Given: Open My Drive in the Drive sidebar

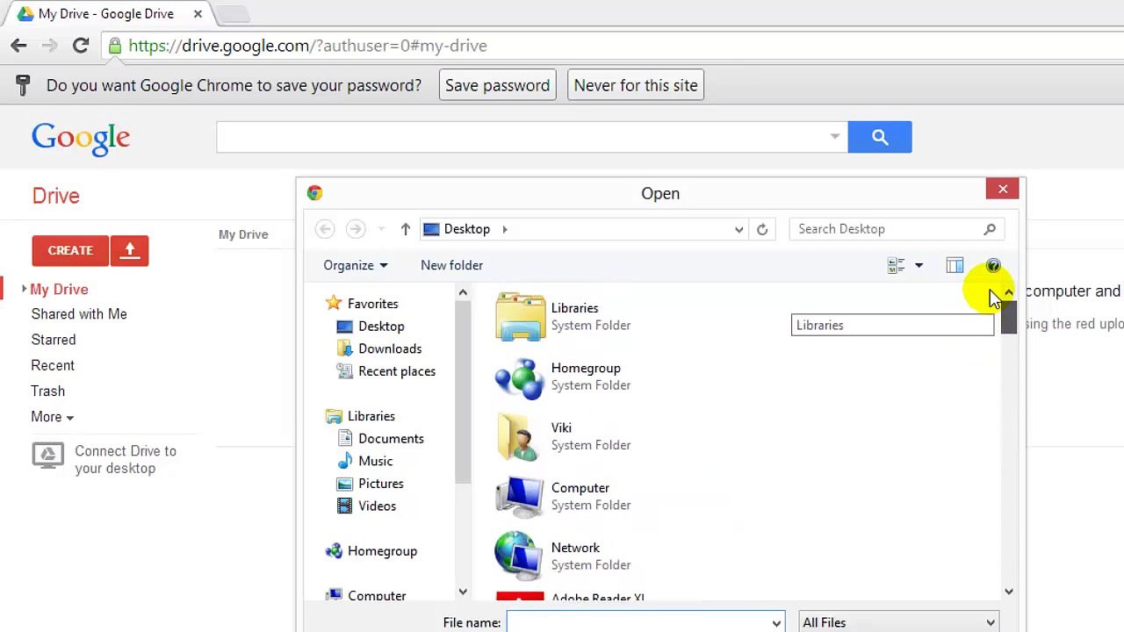Looking at the screenshot, I should (59, 289).
